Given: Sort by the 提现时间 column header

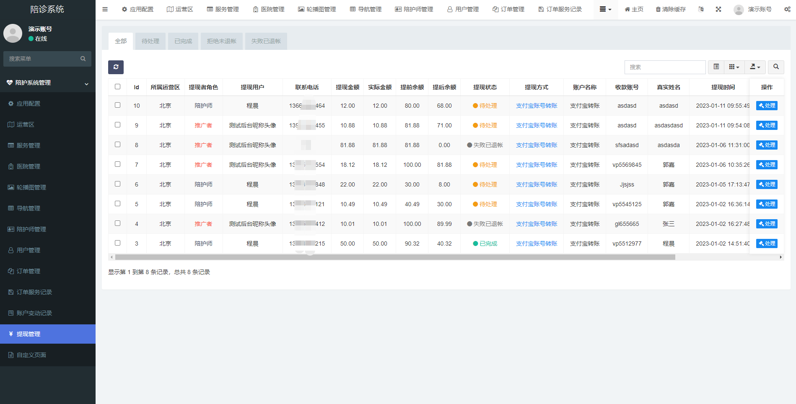Looking at the screenshot, I should pos(723,87).
